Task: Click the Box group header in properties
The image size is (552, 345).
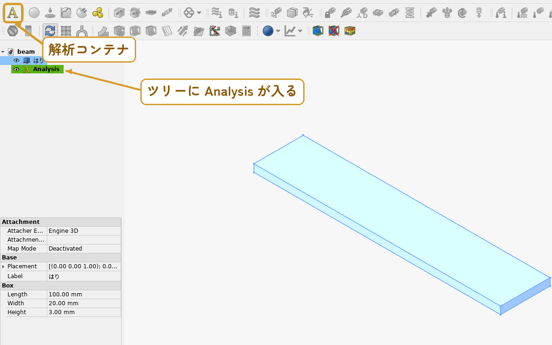Action: coord(60,286)
